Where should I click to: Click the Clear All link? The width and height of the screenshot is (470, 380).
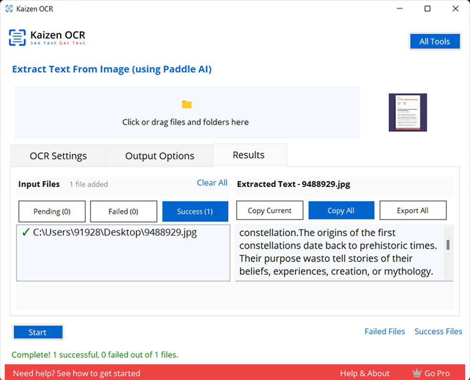click(212, 183)
